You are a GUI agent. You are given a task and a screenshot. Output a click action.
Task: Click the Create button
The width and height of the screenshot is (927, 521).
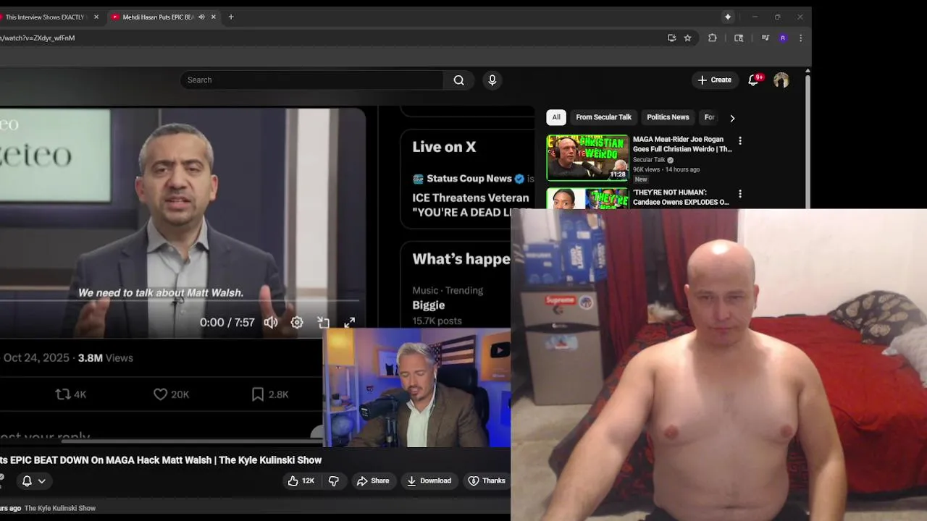(715, 80)
